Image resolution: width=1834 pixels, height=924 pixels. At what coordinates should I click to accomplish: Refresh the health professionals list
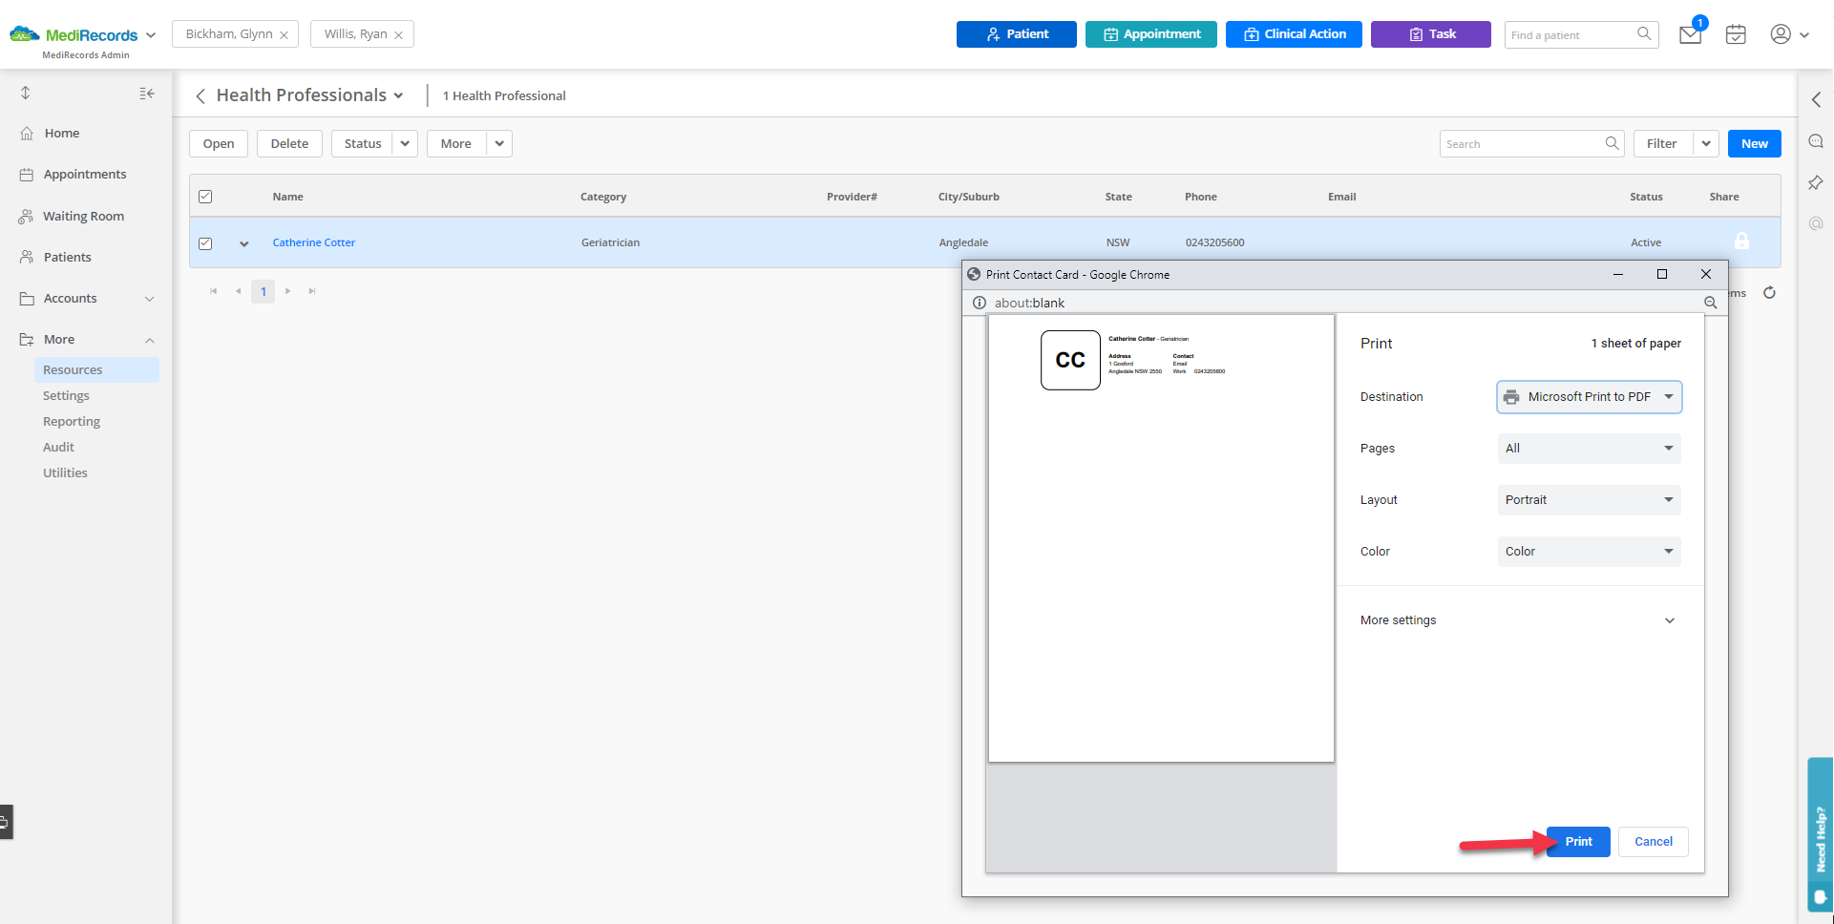tap(1769, 293)
